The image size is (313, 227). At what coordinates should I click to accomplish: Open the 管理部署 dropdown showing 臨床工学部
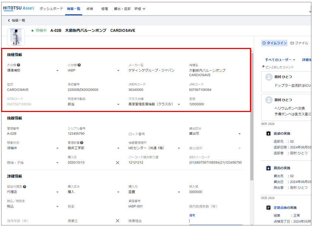click(94, 148)
